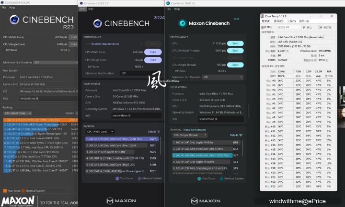Start the GPU test in Cinebench 2026
Viewport: 345px width, 207px height.
point(235,43)
